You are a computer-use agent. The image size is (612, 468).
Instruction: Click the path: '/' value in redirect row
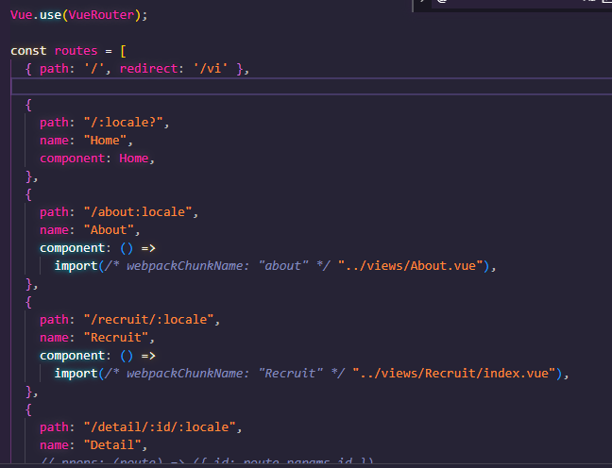(x=94, y=69)
